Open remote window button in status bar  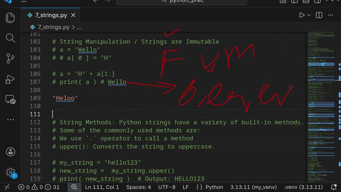point(7,187)
